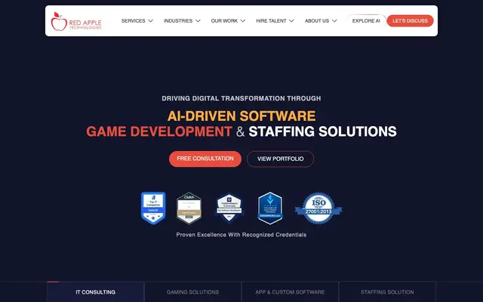
Task: Expand the chevron next to About Us
Action: tap(334, 20)
